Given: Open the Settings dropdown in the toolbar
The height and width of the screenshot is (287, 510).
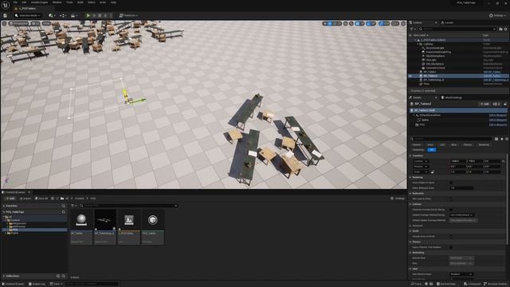Looking at the screenshot, I should [x=497, y=15].
